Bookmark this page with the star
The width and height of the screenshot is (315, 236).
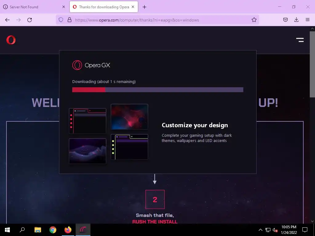(x=254, y=20)
